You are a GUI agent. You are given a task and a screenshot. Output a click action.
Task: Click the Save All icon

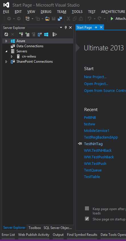pyautogui.click(x=60, y=19)
